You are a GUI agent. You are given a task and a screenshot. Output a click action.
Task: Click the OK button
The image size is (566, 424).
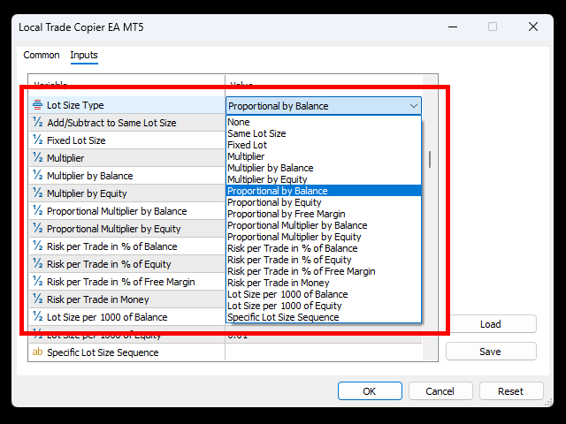[370, 391]
